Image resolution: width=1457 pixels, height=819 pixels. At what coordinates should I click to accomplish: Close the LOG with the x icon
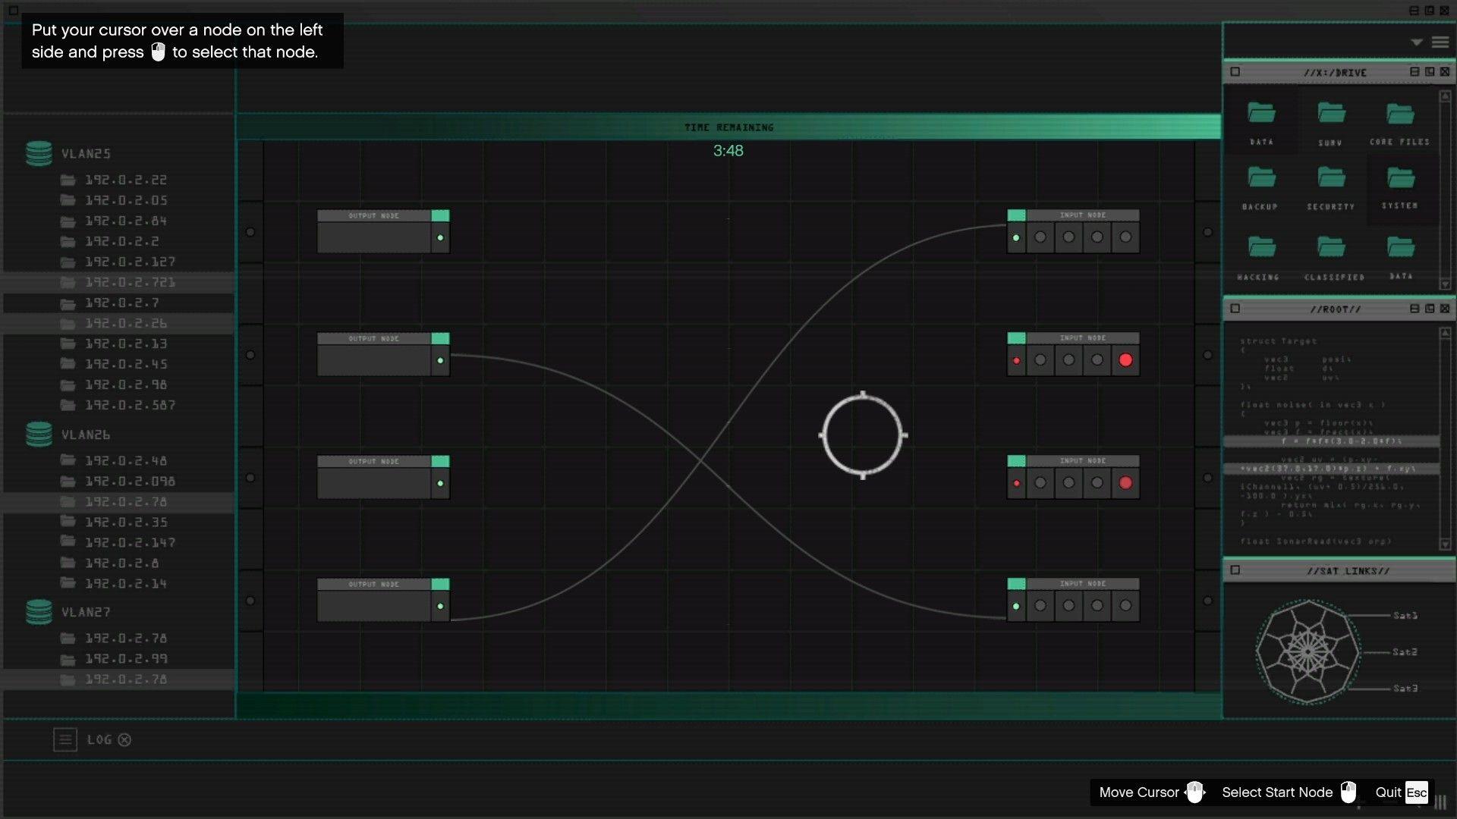point(124,739)
